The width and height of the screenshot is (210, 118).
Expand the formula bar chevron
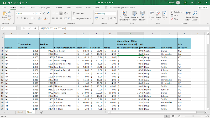pos(208,28)
